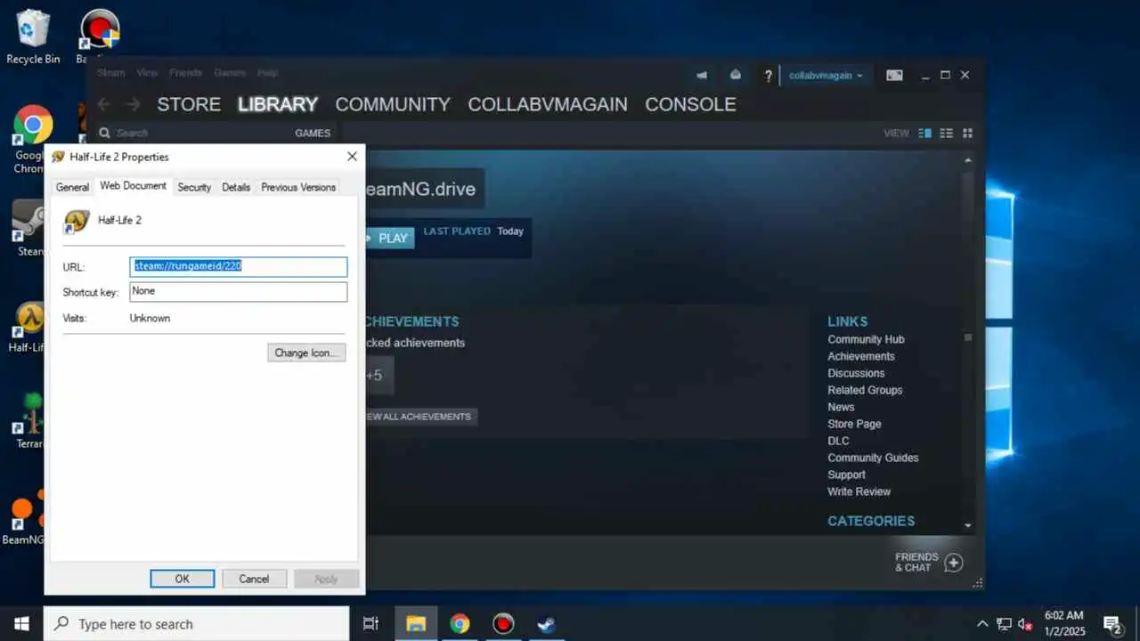Open the Windows Start menu
This screenshot has height=641, width=1140.
click(x=21, y=623)
